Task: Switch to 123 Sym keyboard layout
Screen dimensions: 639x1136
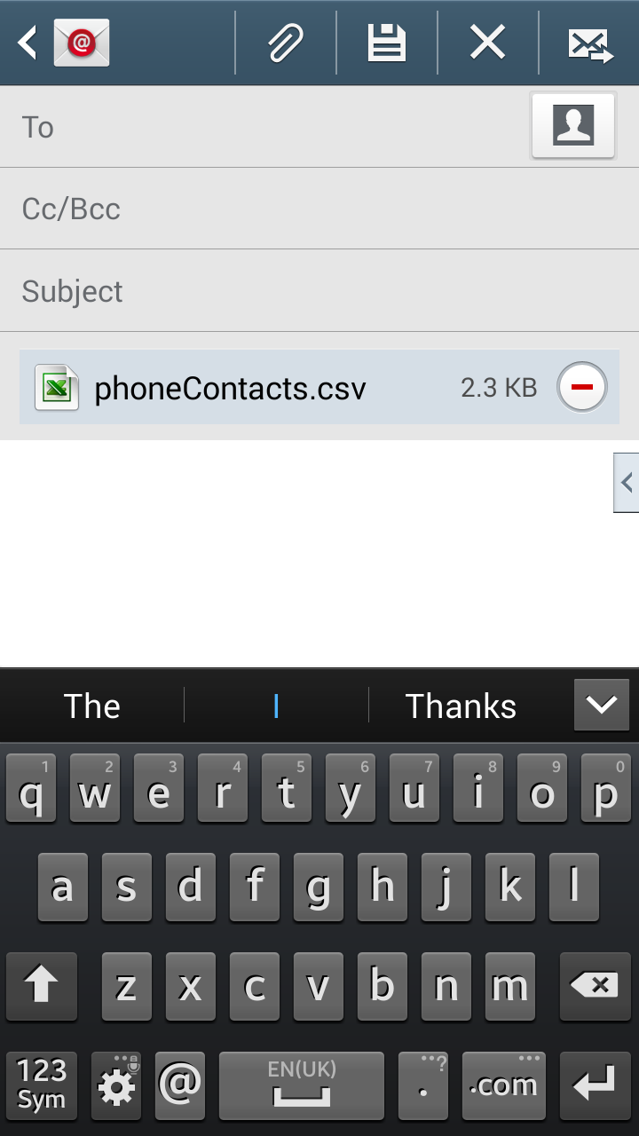Action: 42,1085
